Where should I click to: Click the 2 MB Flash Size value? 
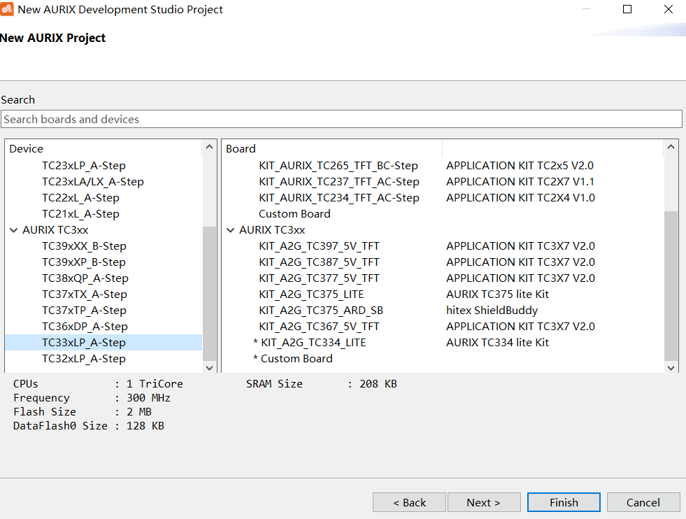click(x=138, y=412)
